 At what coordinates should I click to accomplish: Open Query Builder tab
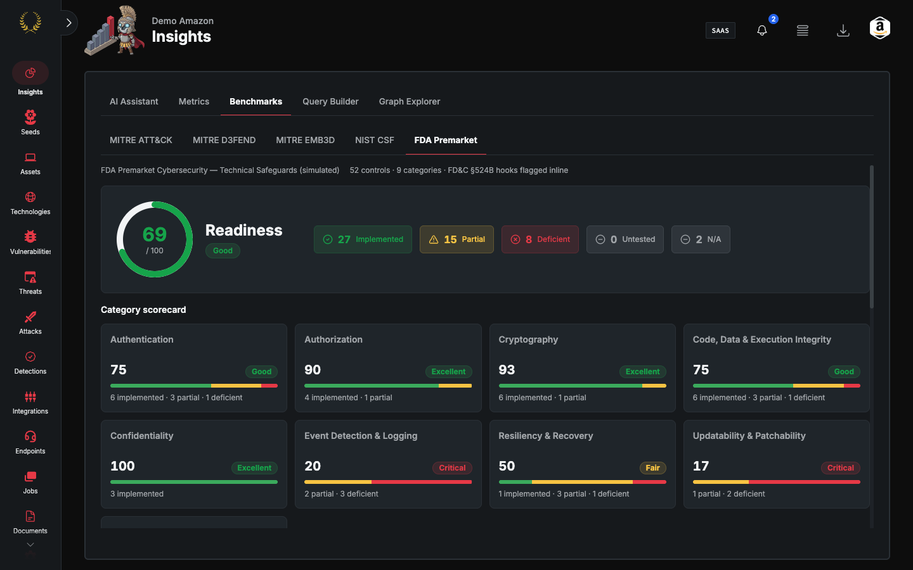click(330, 101)
